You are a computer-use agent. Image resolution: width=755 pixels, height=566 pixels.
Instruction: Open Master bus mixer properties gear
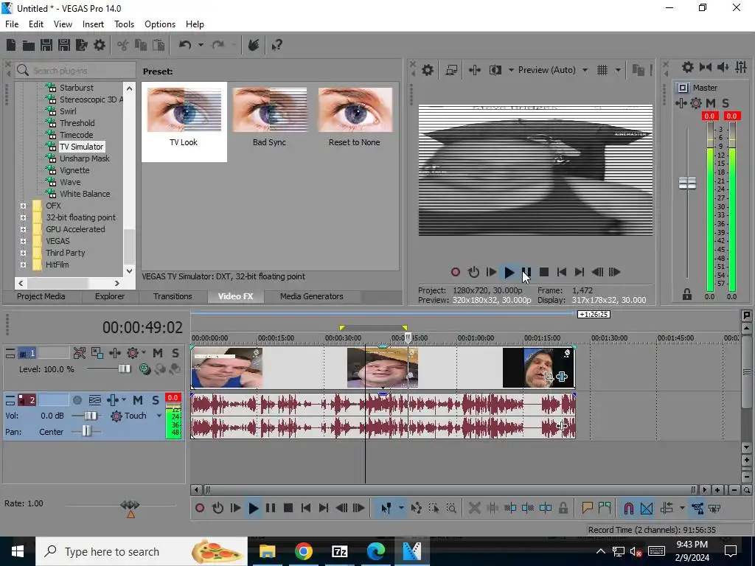[688, 67]
